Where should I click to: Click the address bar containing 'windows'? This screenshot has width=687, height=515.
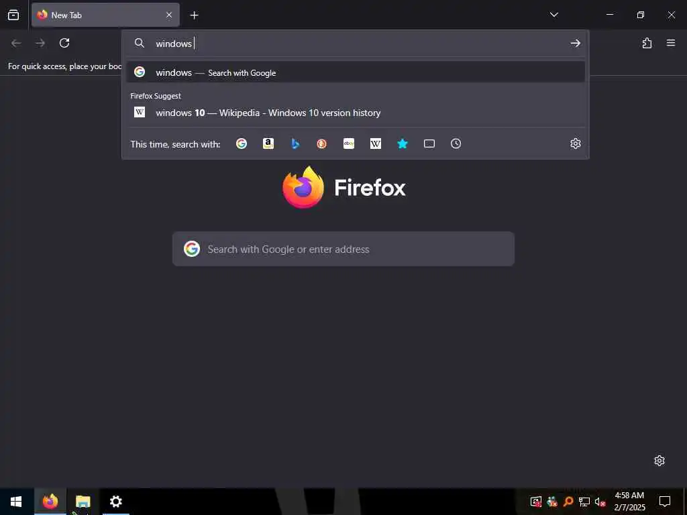tap(356, 43)
